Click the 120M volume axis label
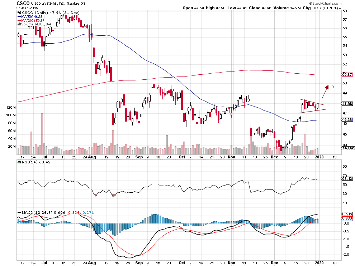The height and width of the screenshot is (266, 355). click(11, 108)
